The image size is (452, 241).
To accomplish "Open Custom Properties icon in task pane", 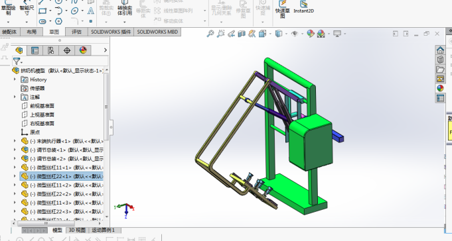I will [440, 99].
